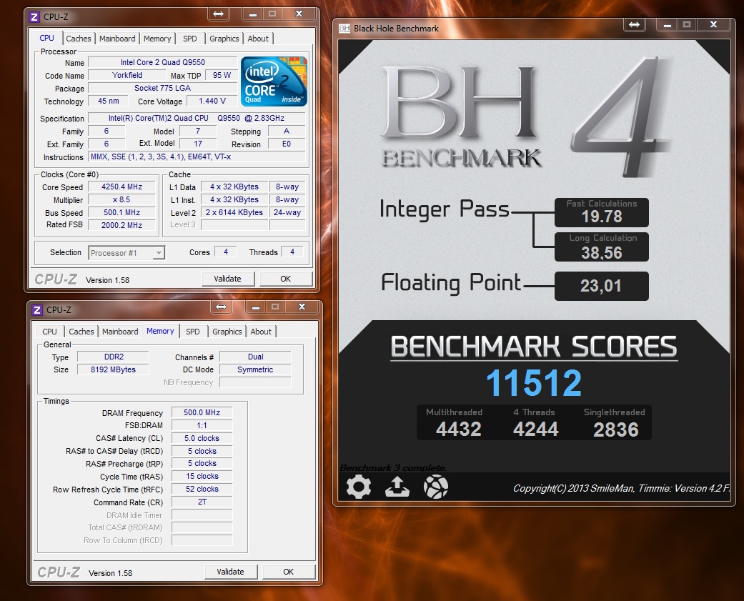Click the Multiplier value x 8.5
Screen dimensions: 744x601
(x=122, y=199)
